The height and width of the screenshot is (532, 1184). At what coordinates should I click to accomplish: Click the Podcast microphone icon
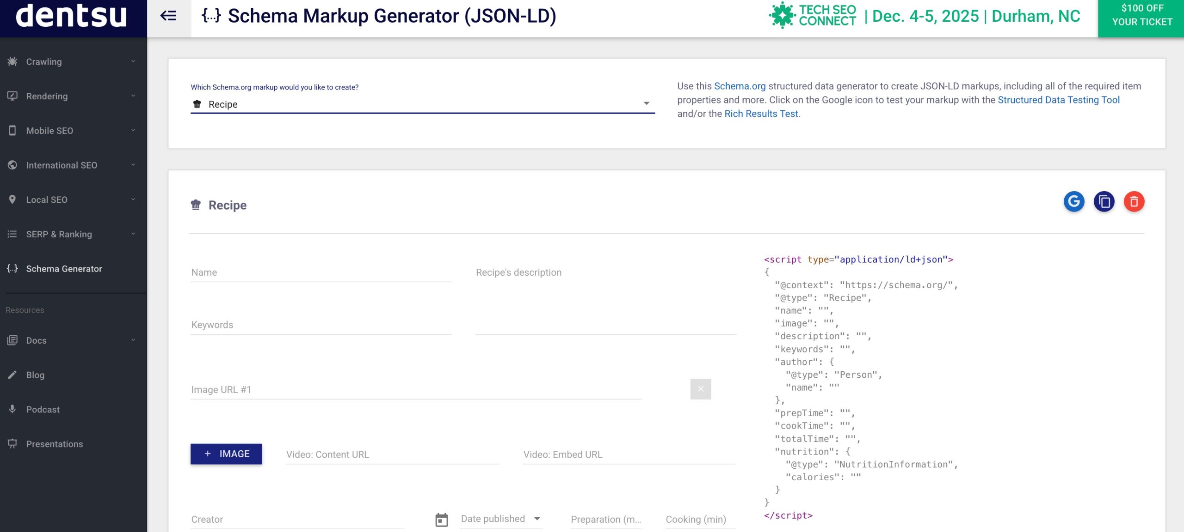pos(12,409)
